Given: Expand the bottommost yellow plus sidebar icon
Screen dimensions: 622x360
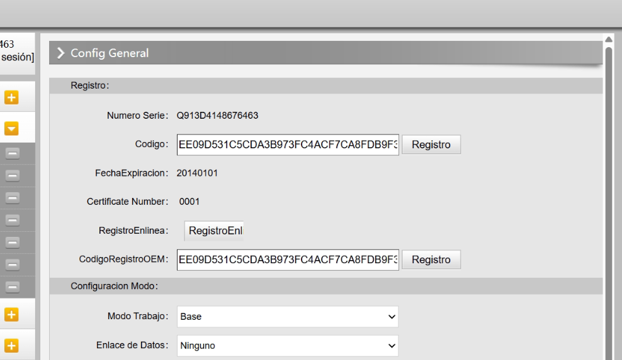Looking at the screenshot, I should click(11, 346).
